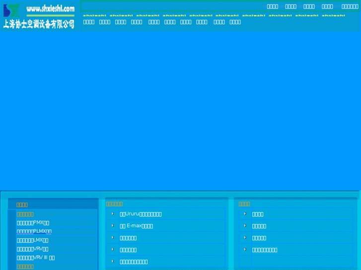Open the VRV III series link

[36, 258]
